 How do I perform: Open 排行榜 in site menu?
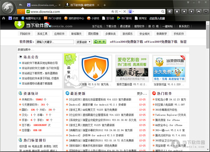point(154,26)
